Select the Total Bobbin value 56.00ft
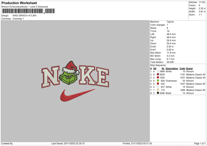The width and height of the screenshot is (207, 146). coord(170,62)
